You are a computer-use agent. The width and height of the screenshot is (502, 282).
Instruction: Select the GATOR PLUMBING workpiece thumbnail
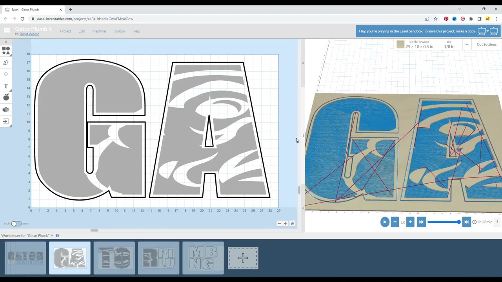coord(25,258)
